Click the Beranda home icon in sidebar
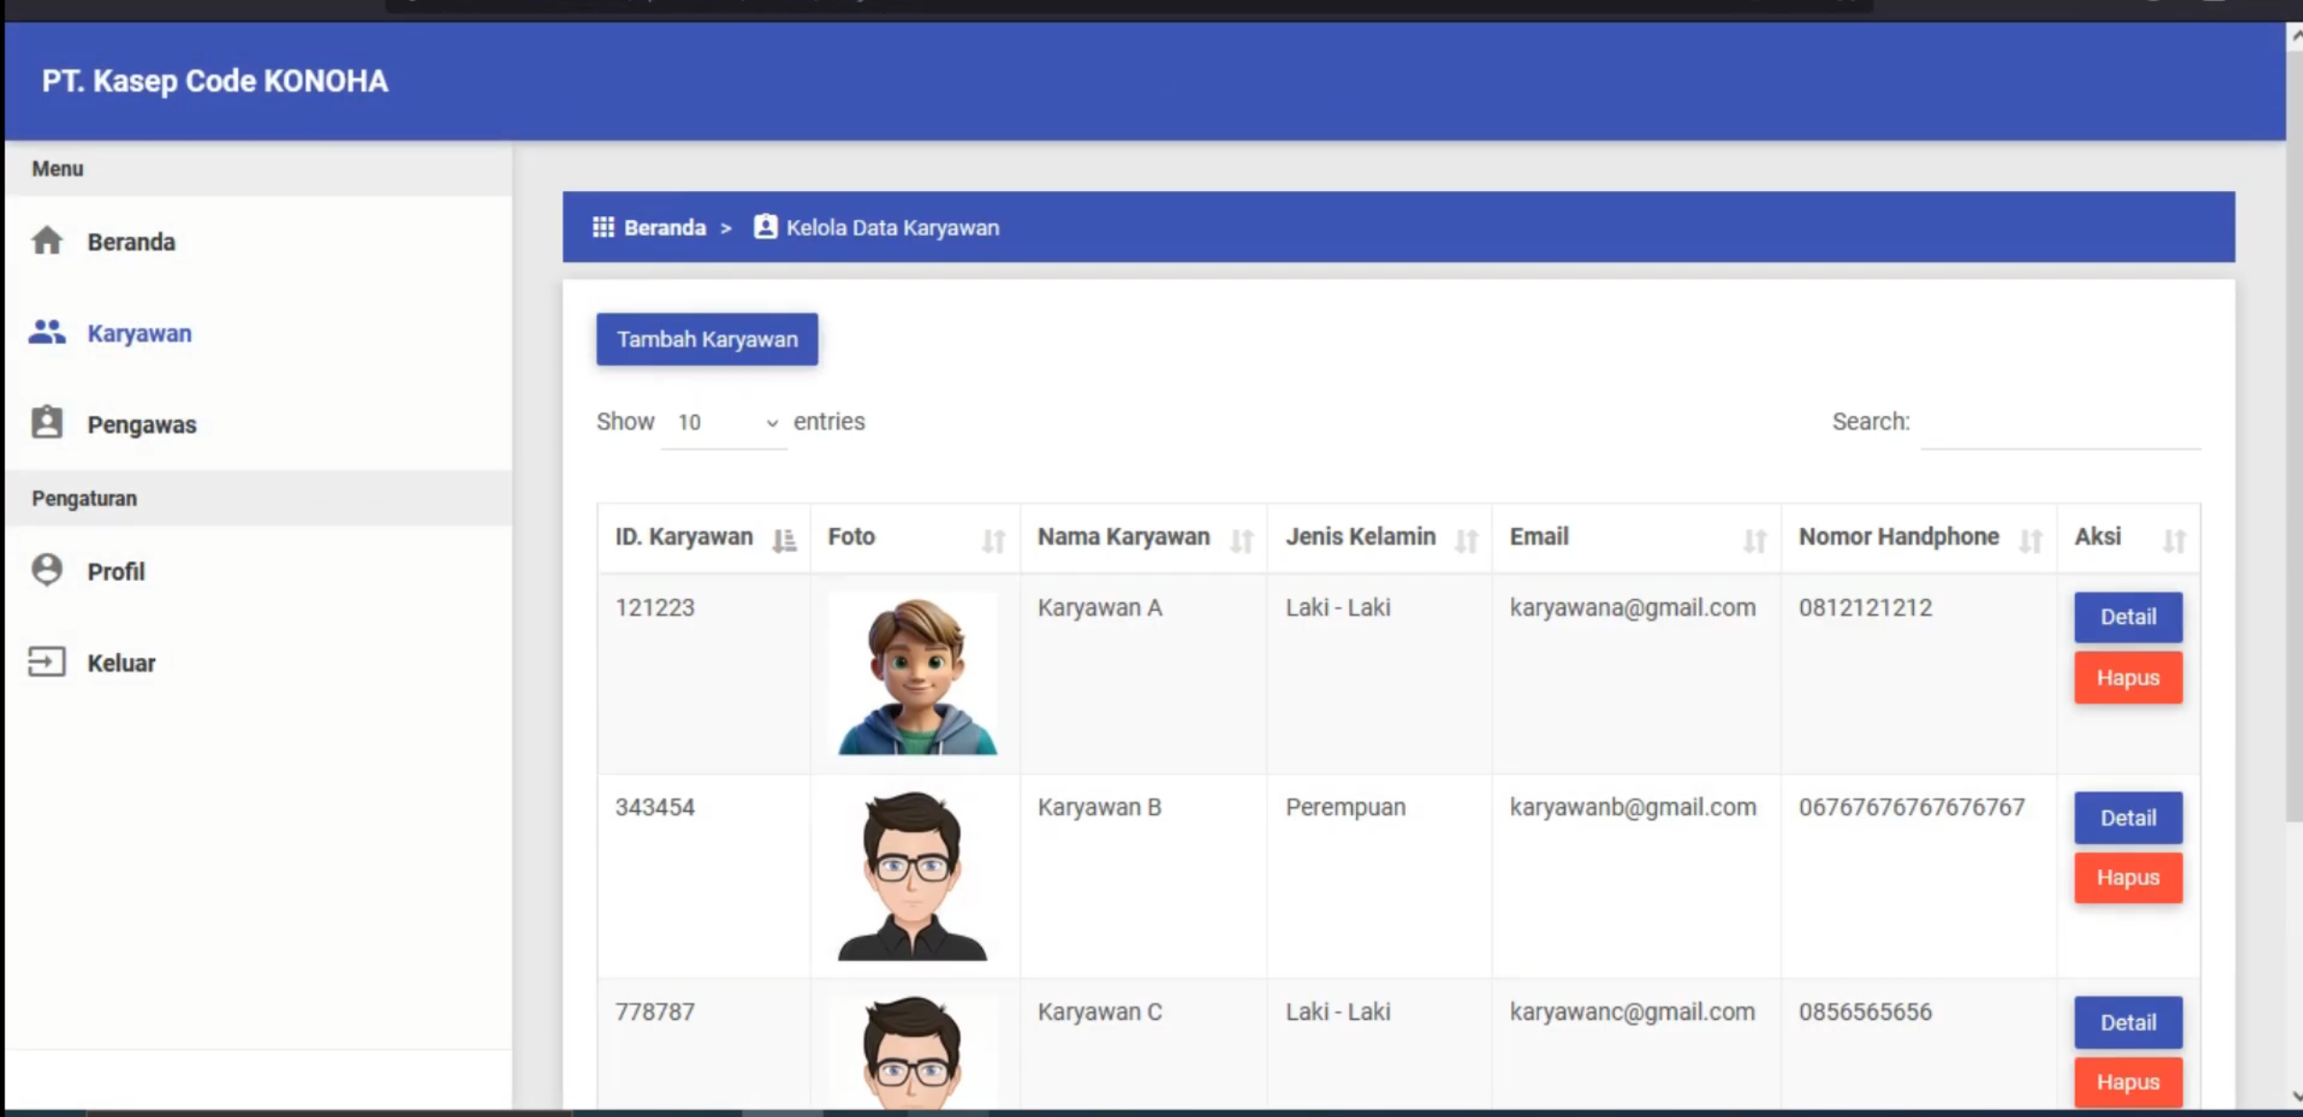The height and width of the screenshot is (1117, 2303). (47, 241)
